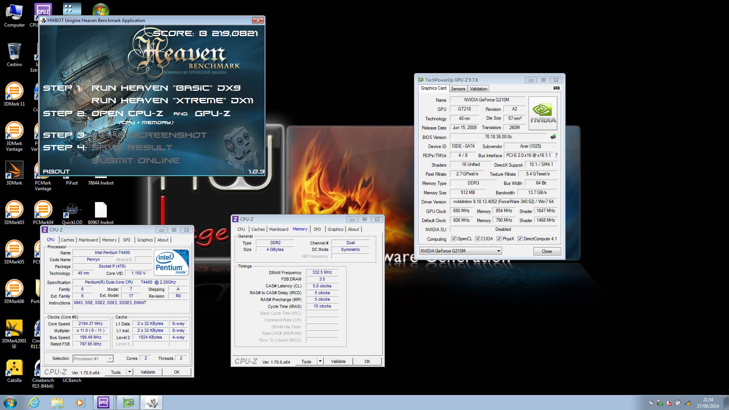Open Internet Explorer from taskbar
Image resolution: width=729 pixels, height=410 pixels.
tap(34, 402)
